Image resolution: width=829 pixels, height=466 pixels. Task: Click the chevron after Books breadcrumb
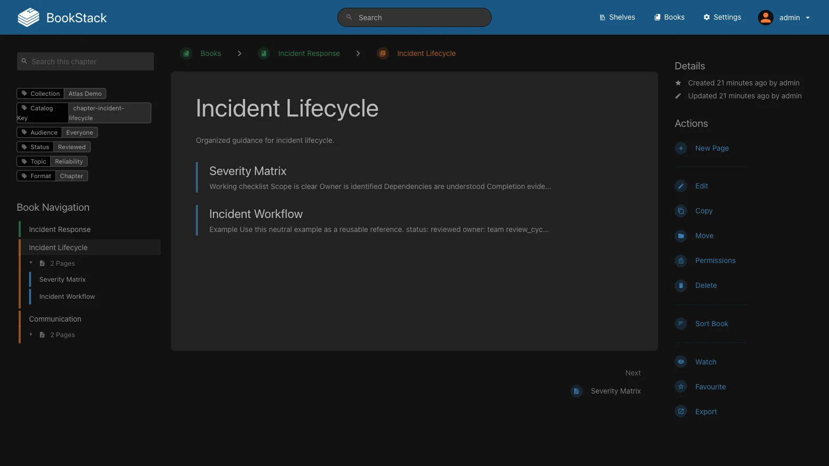[x=239, y=53]
